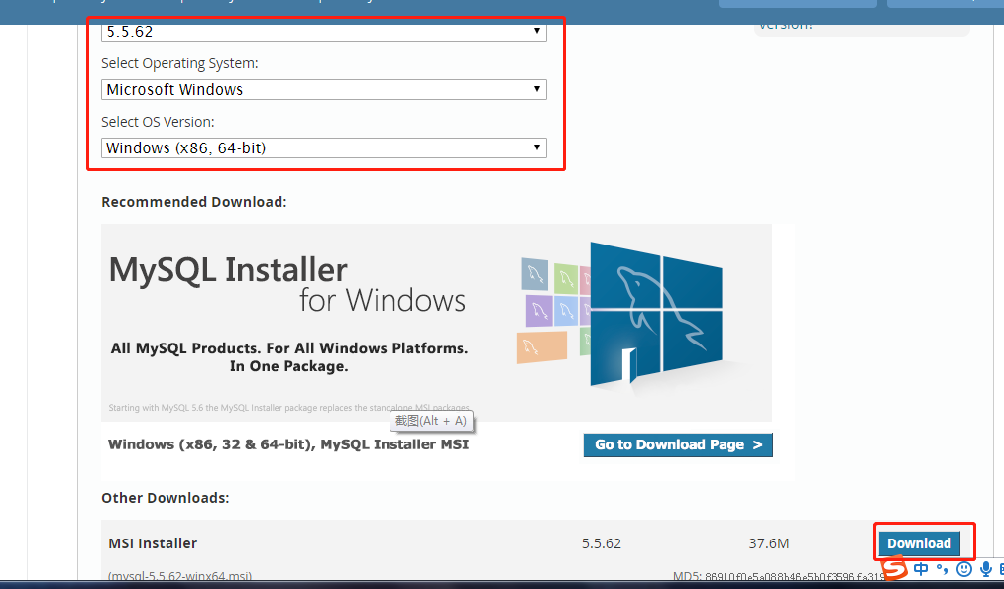
Task: Open the Microsoft Windows operating system dropdown
Action: point(323,89)
